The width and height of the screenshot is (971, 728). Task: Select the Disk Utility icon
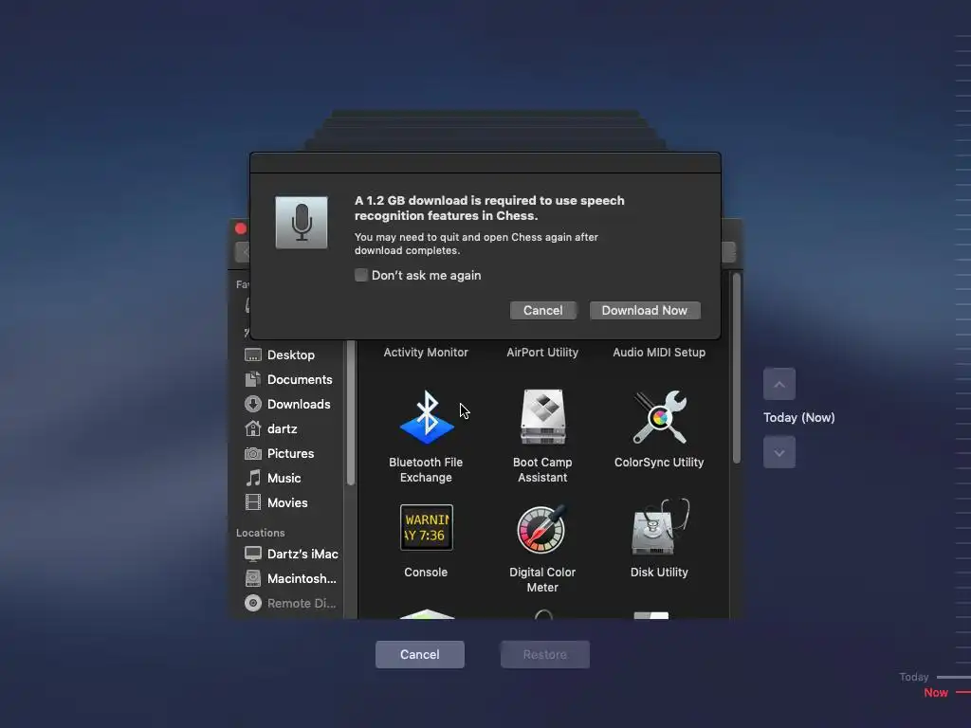660,527
